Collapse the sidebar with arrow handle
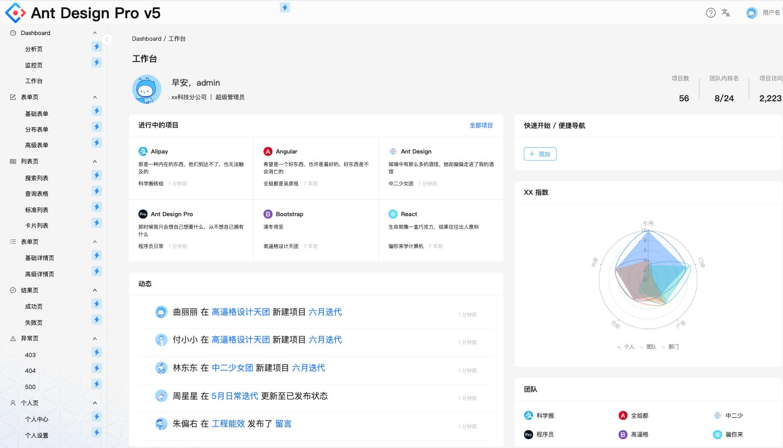783x448 pixels. 107,39
